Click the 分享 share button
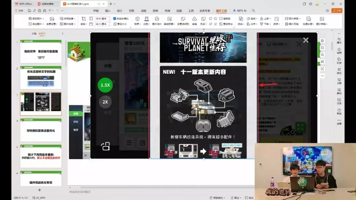This screenshot has height=200, width=356. pyautogui.click(x=337, y=11)
